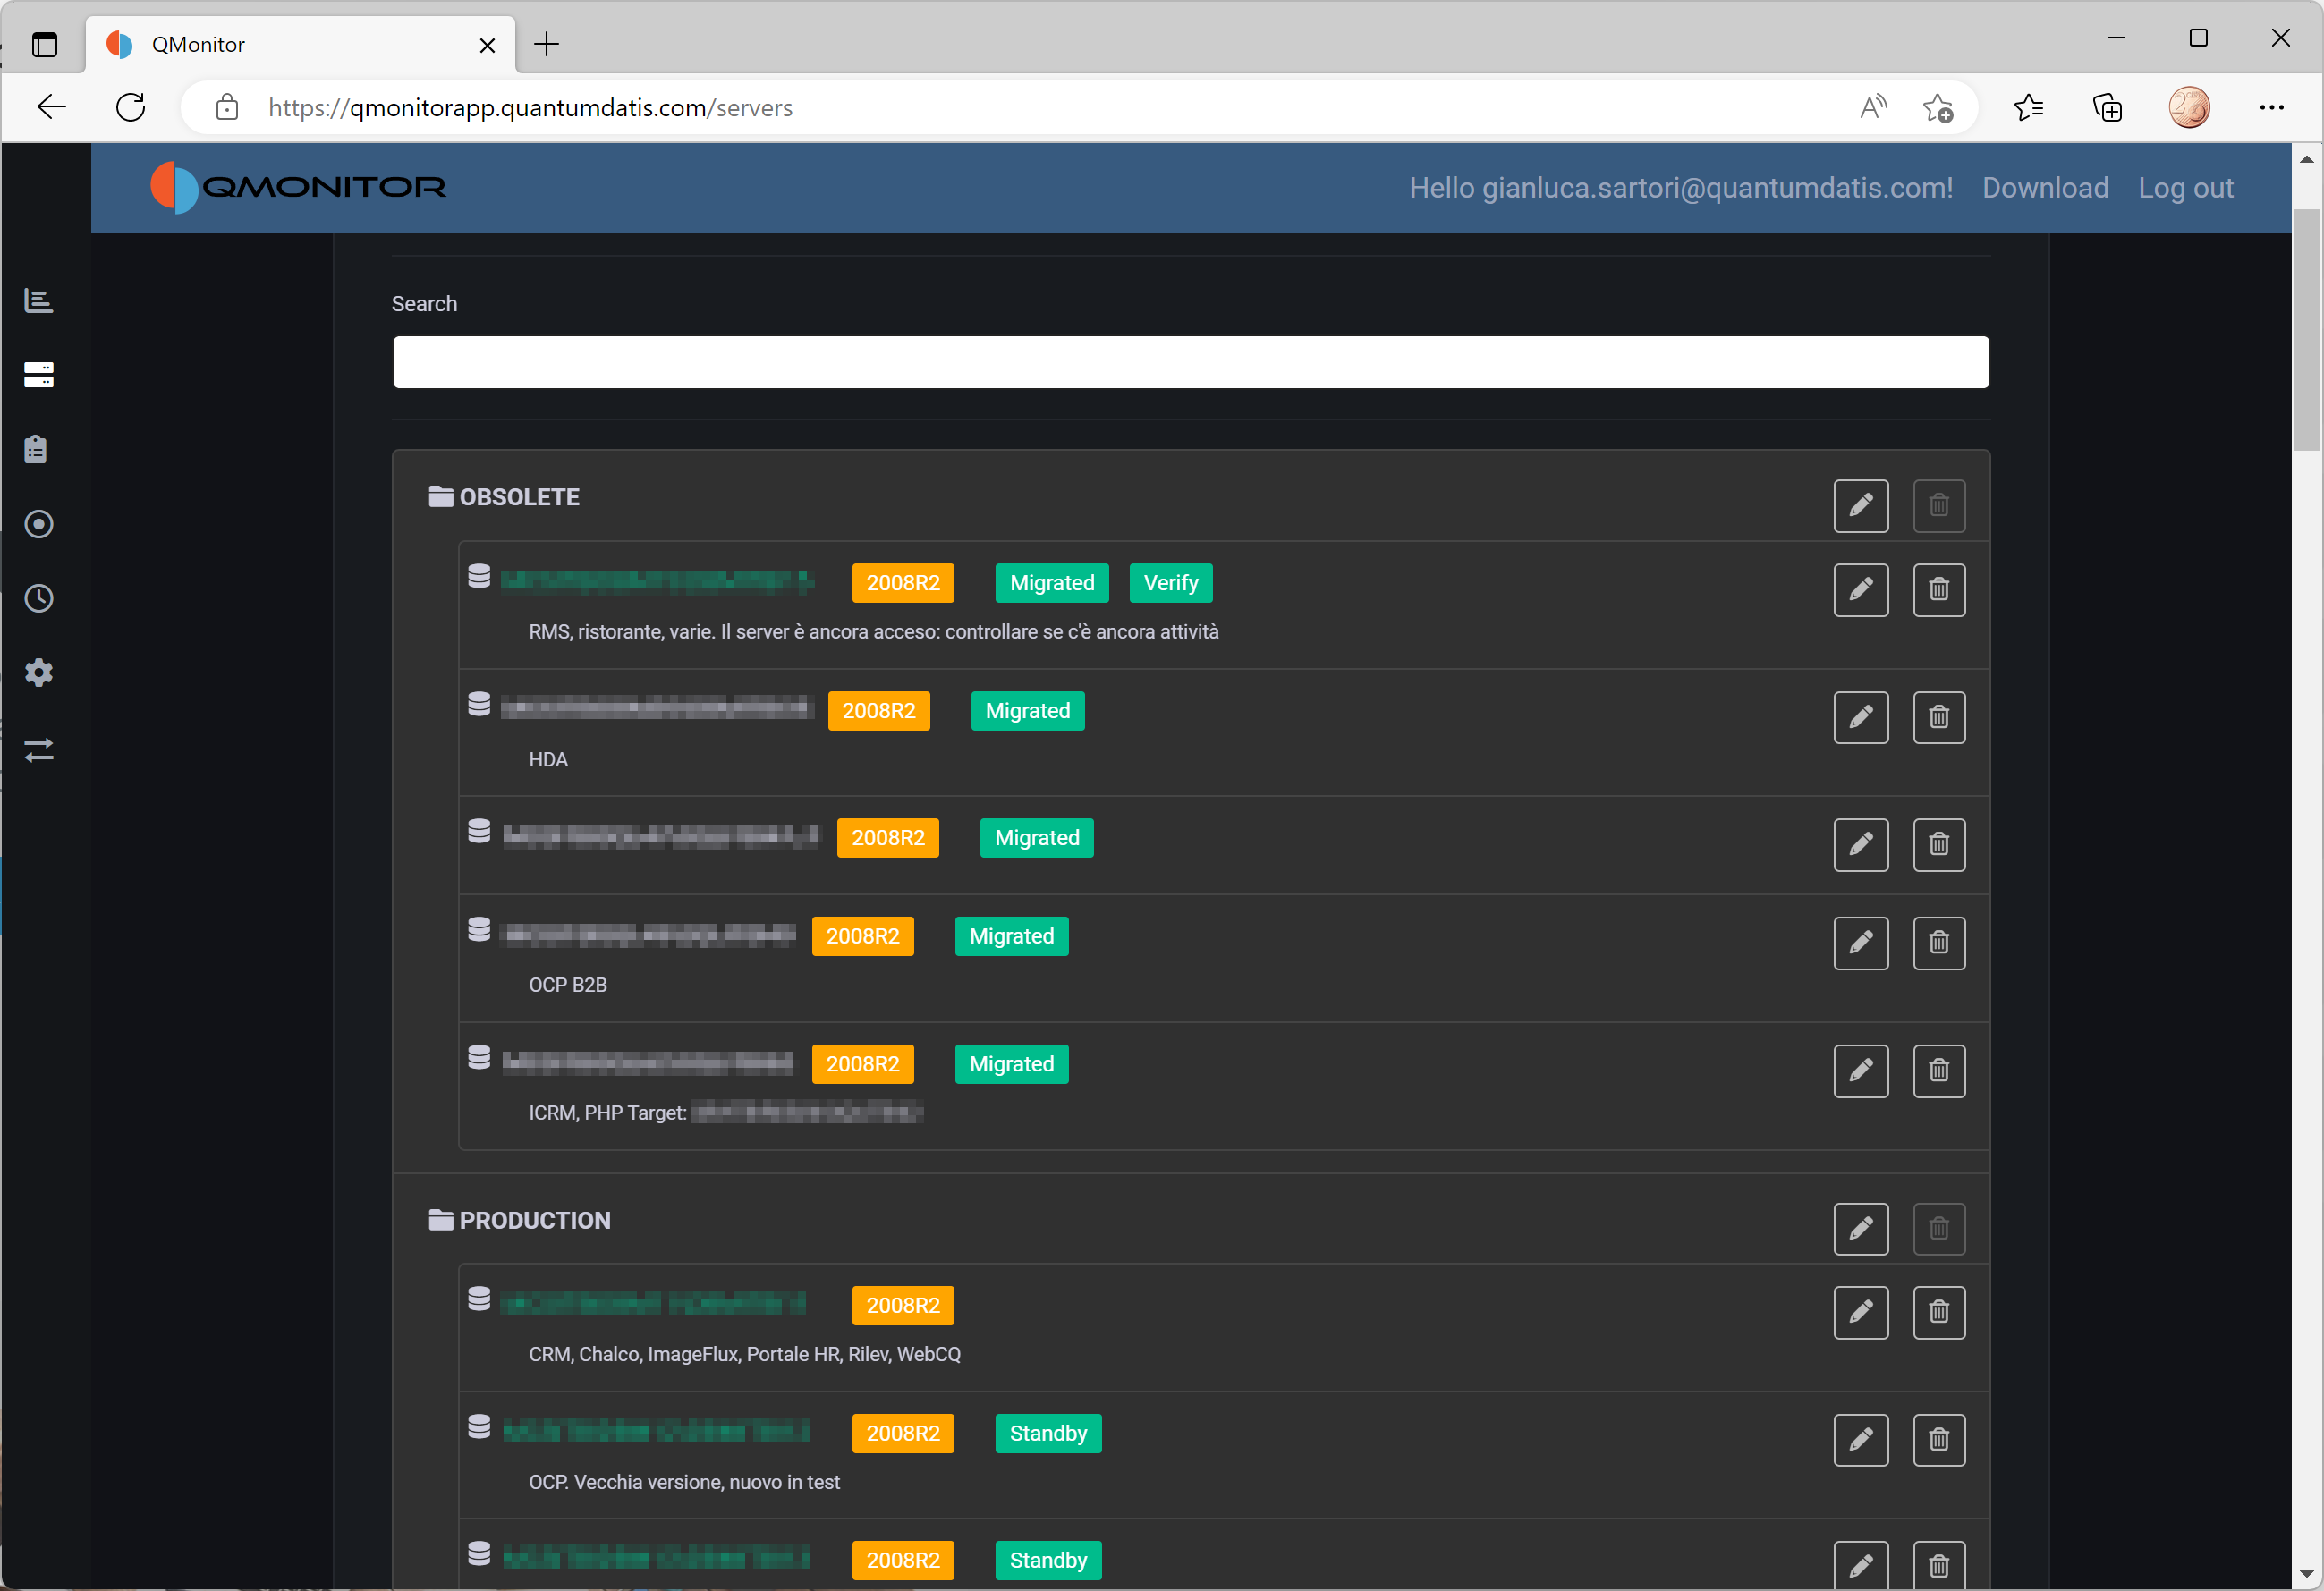
Task: Click the transfer arrows sidebar icon
Action: 38,749
